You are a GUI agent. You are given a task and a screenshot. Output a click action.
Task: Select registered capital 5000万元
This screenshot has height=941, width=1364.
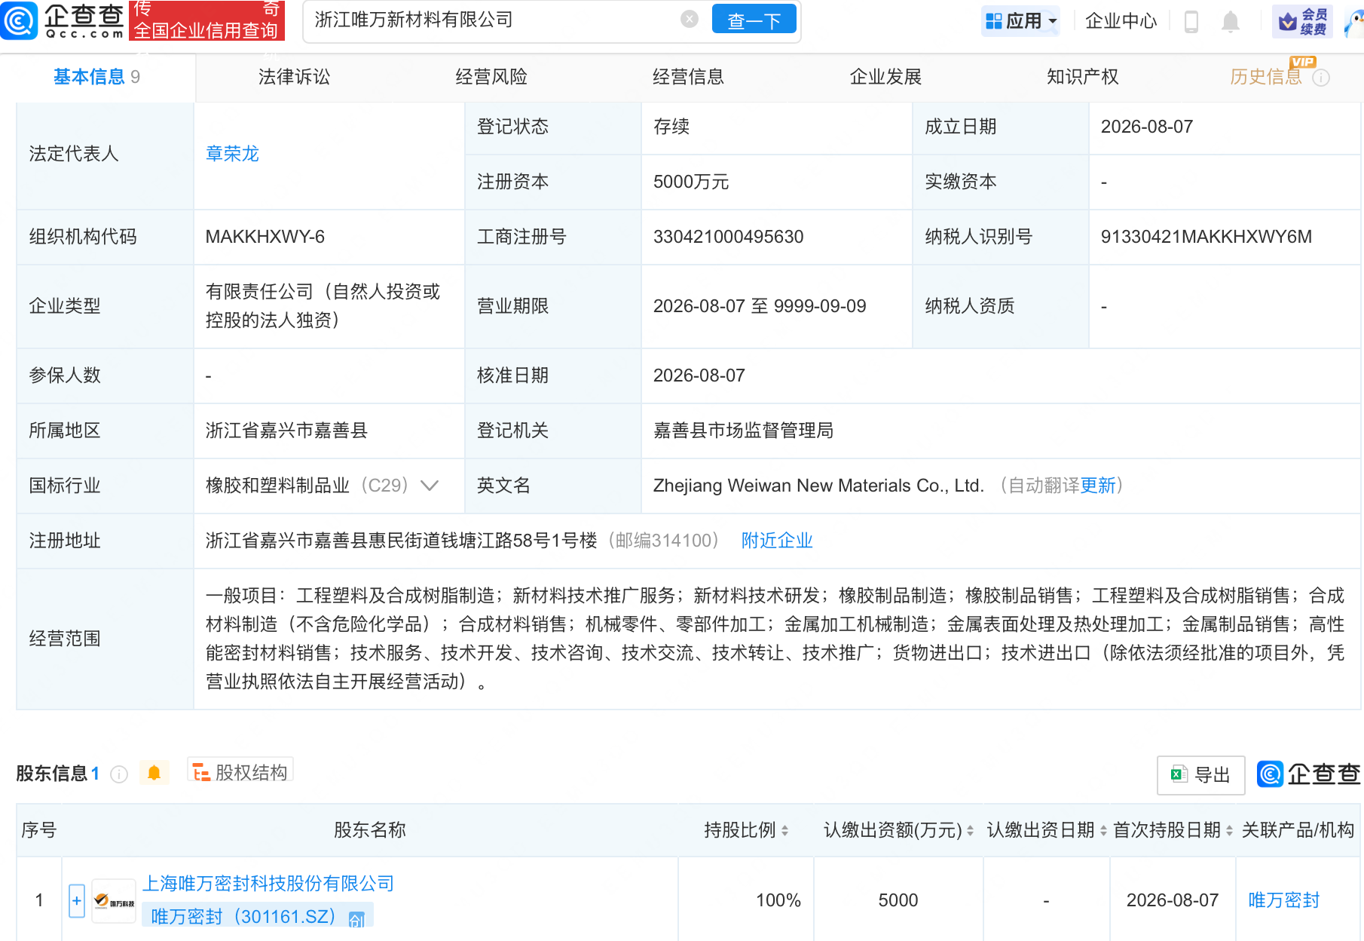691,182
